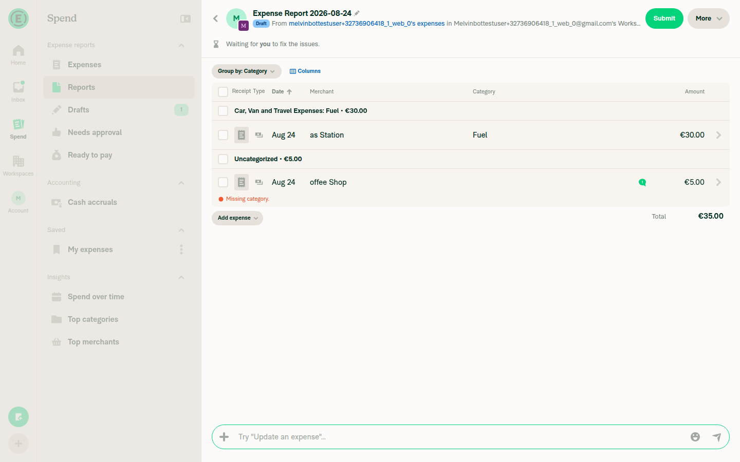Click the Expensify logo icon

[x=18, y=18]
